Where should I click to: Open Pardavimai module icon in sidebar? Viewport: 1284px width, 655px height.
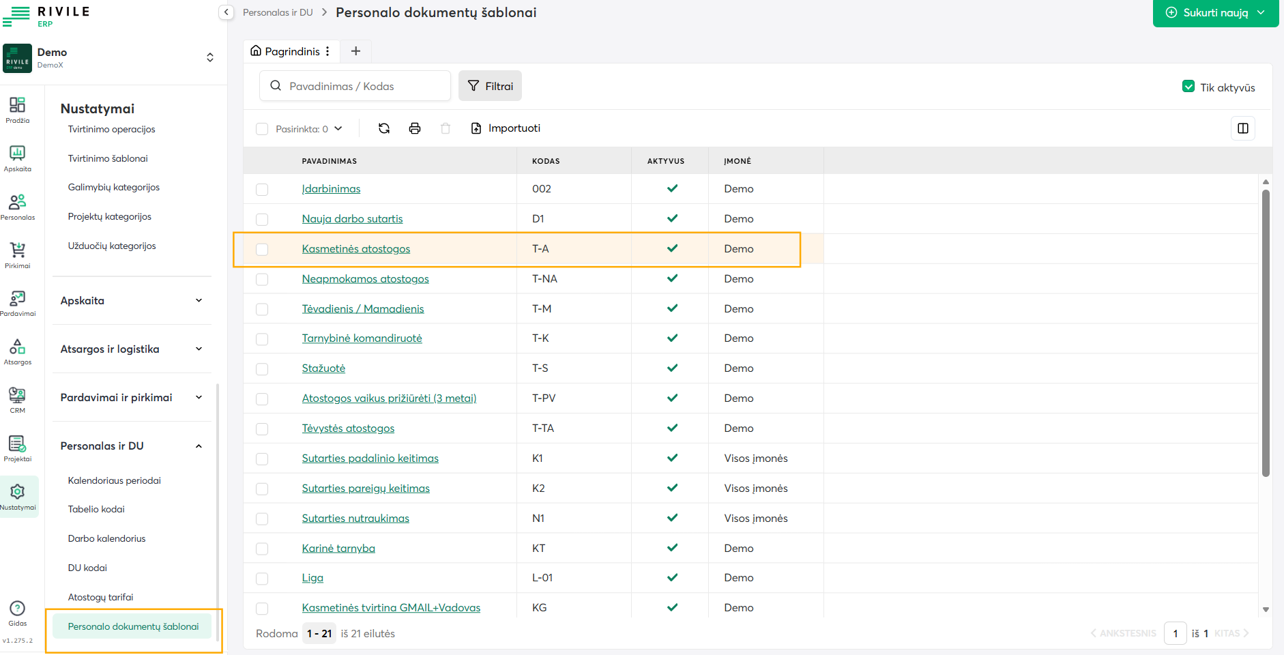[18, 304]
